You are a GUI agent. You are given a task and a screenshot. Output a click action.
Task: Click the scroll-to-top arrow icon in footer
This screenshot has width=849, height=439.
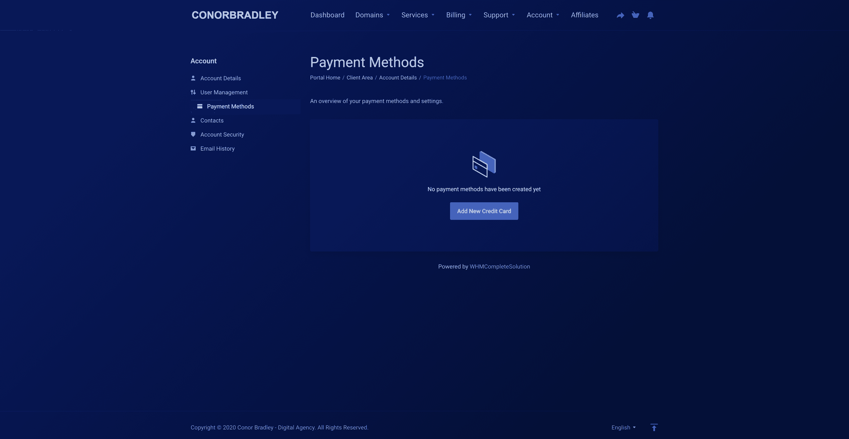tap(654, 427)
